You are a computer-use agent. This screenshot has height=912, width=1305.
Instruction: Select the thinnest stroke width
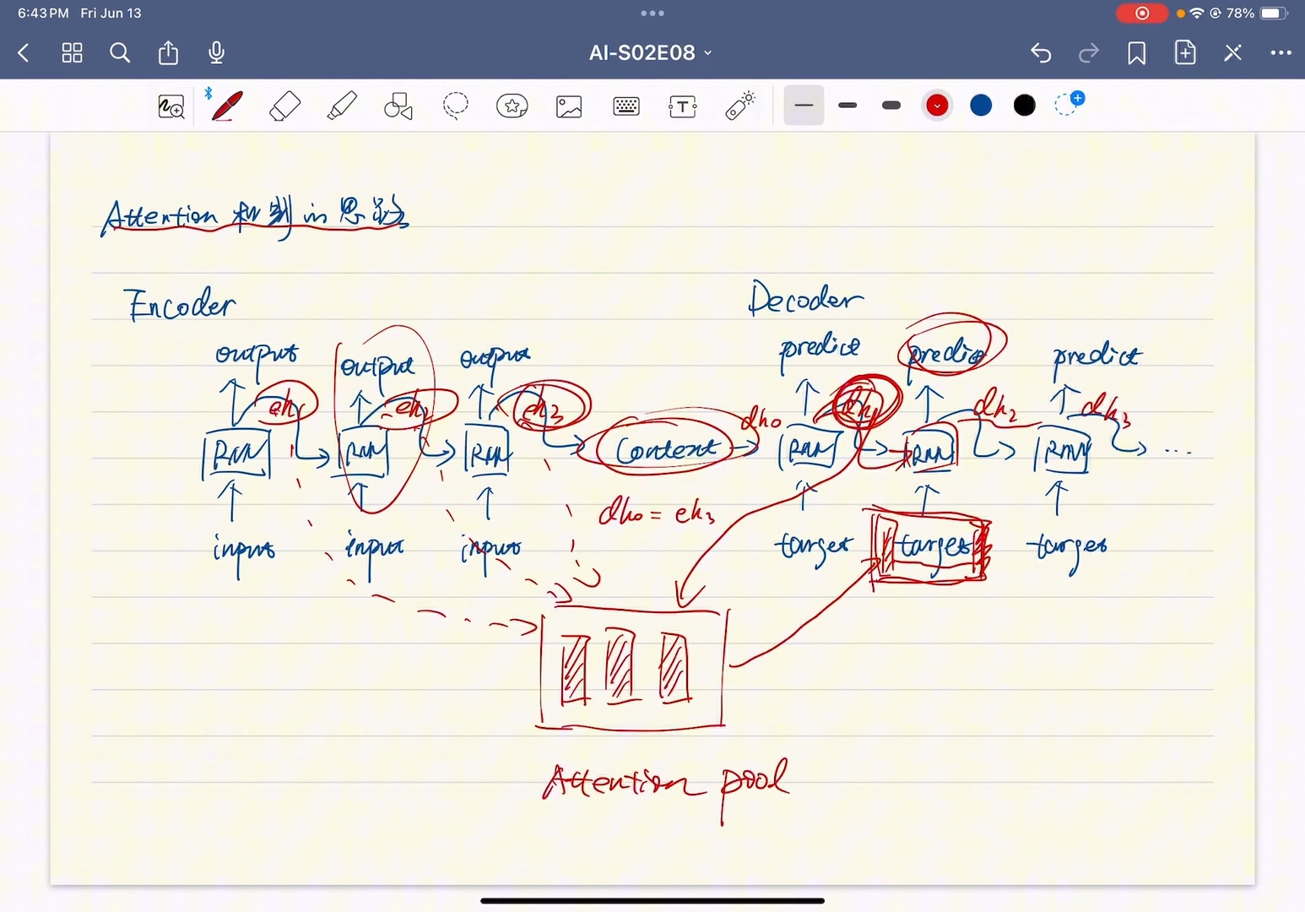pyautogui.click(x=804, y=106)
